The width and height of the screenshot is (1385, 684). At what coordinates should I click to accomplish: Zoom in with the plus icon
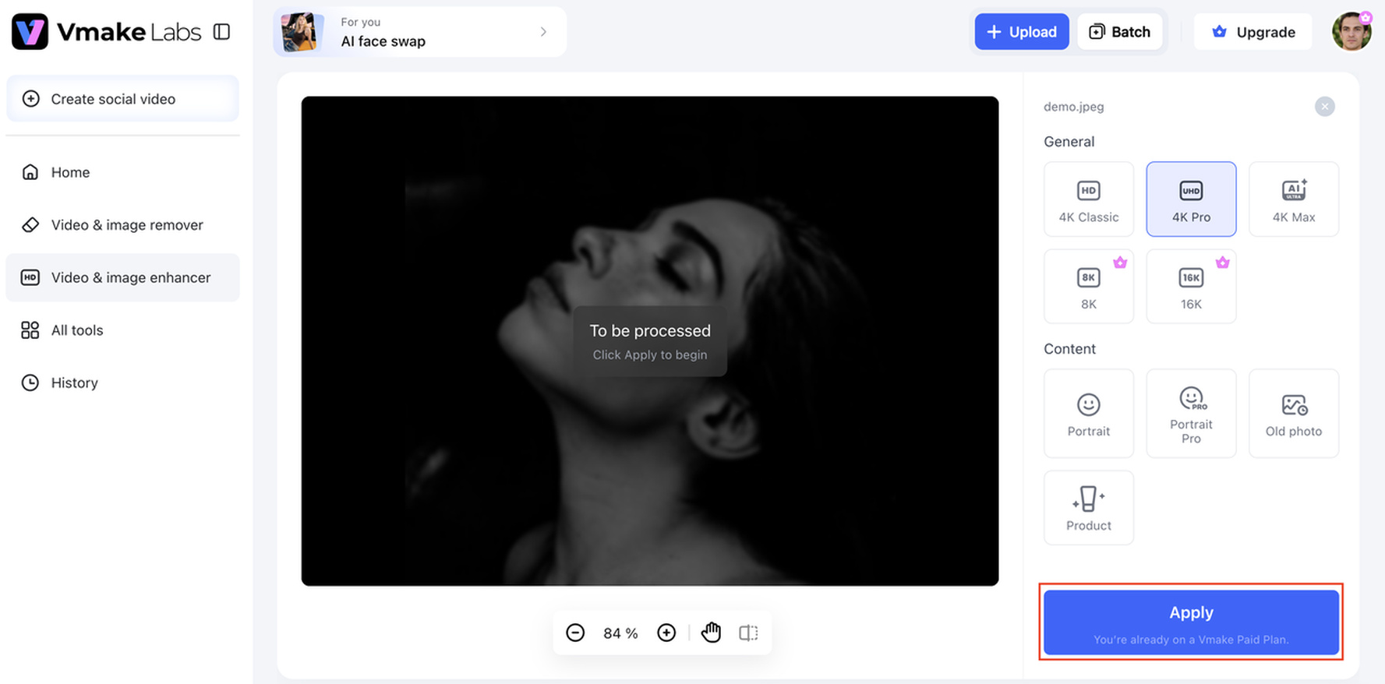click(x=666, y=633)
